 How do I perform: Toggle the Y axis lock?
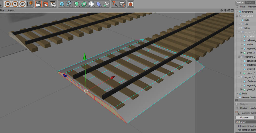point(15,4)
